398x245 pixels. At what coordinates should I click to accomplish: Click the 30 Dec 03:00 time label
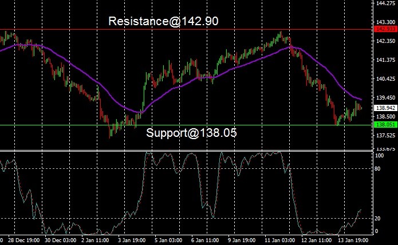(x=60, y=240)
